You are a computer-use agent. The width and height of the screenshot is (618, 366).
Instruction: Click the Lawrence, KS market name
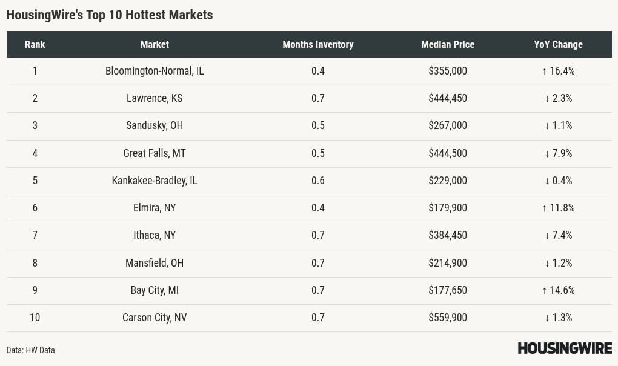154,98
